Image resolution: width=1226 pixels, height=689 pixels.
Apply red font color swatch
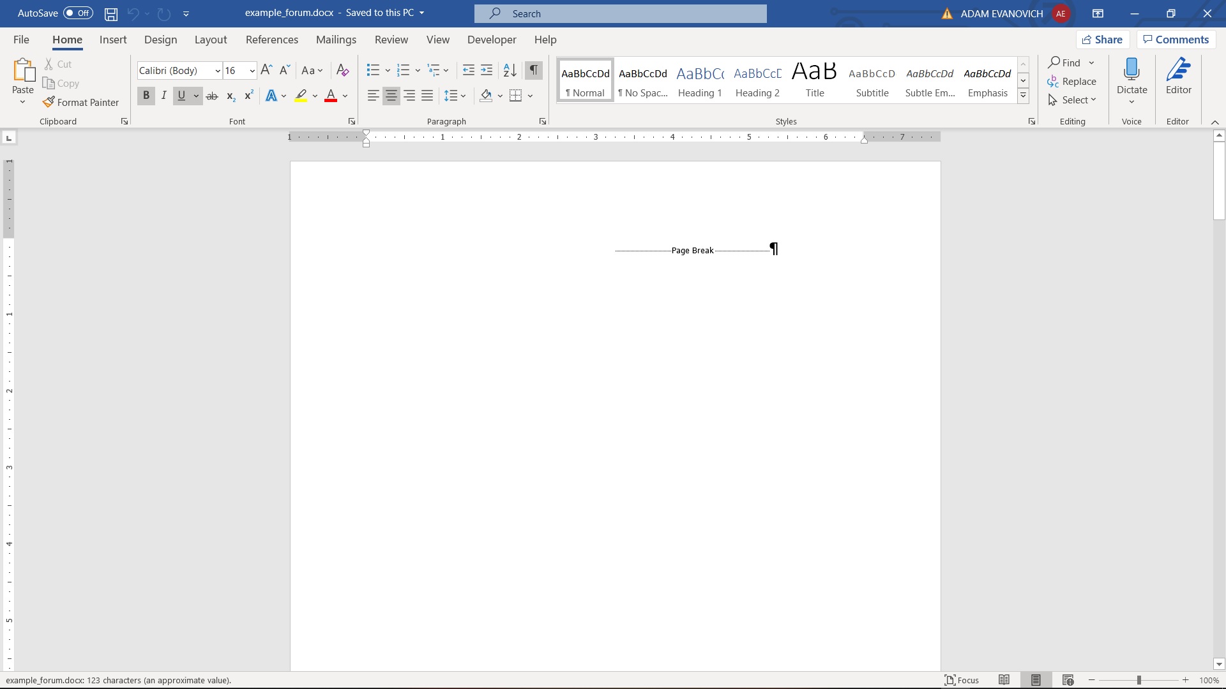(x=331, y=96)
